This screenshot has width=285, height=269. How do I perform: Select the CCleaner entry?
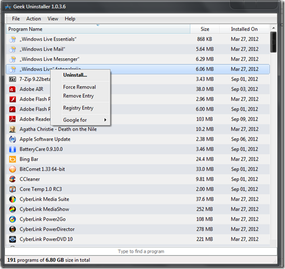[30, 179]
